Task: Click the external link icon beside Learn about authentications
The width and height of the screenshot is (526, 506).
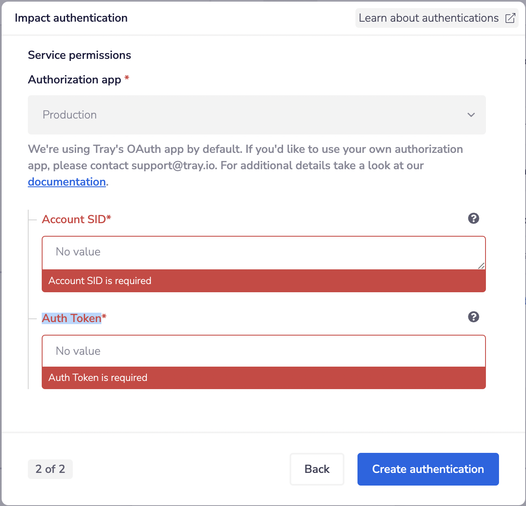Action: (510, 18)
